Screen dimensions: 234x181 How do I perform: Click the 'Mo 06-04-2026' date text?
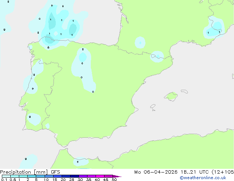156,172
